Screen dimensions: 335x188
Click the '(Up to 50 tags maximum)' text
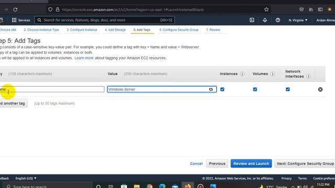click(54, 103)
